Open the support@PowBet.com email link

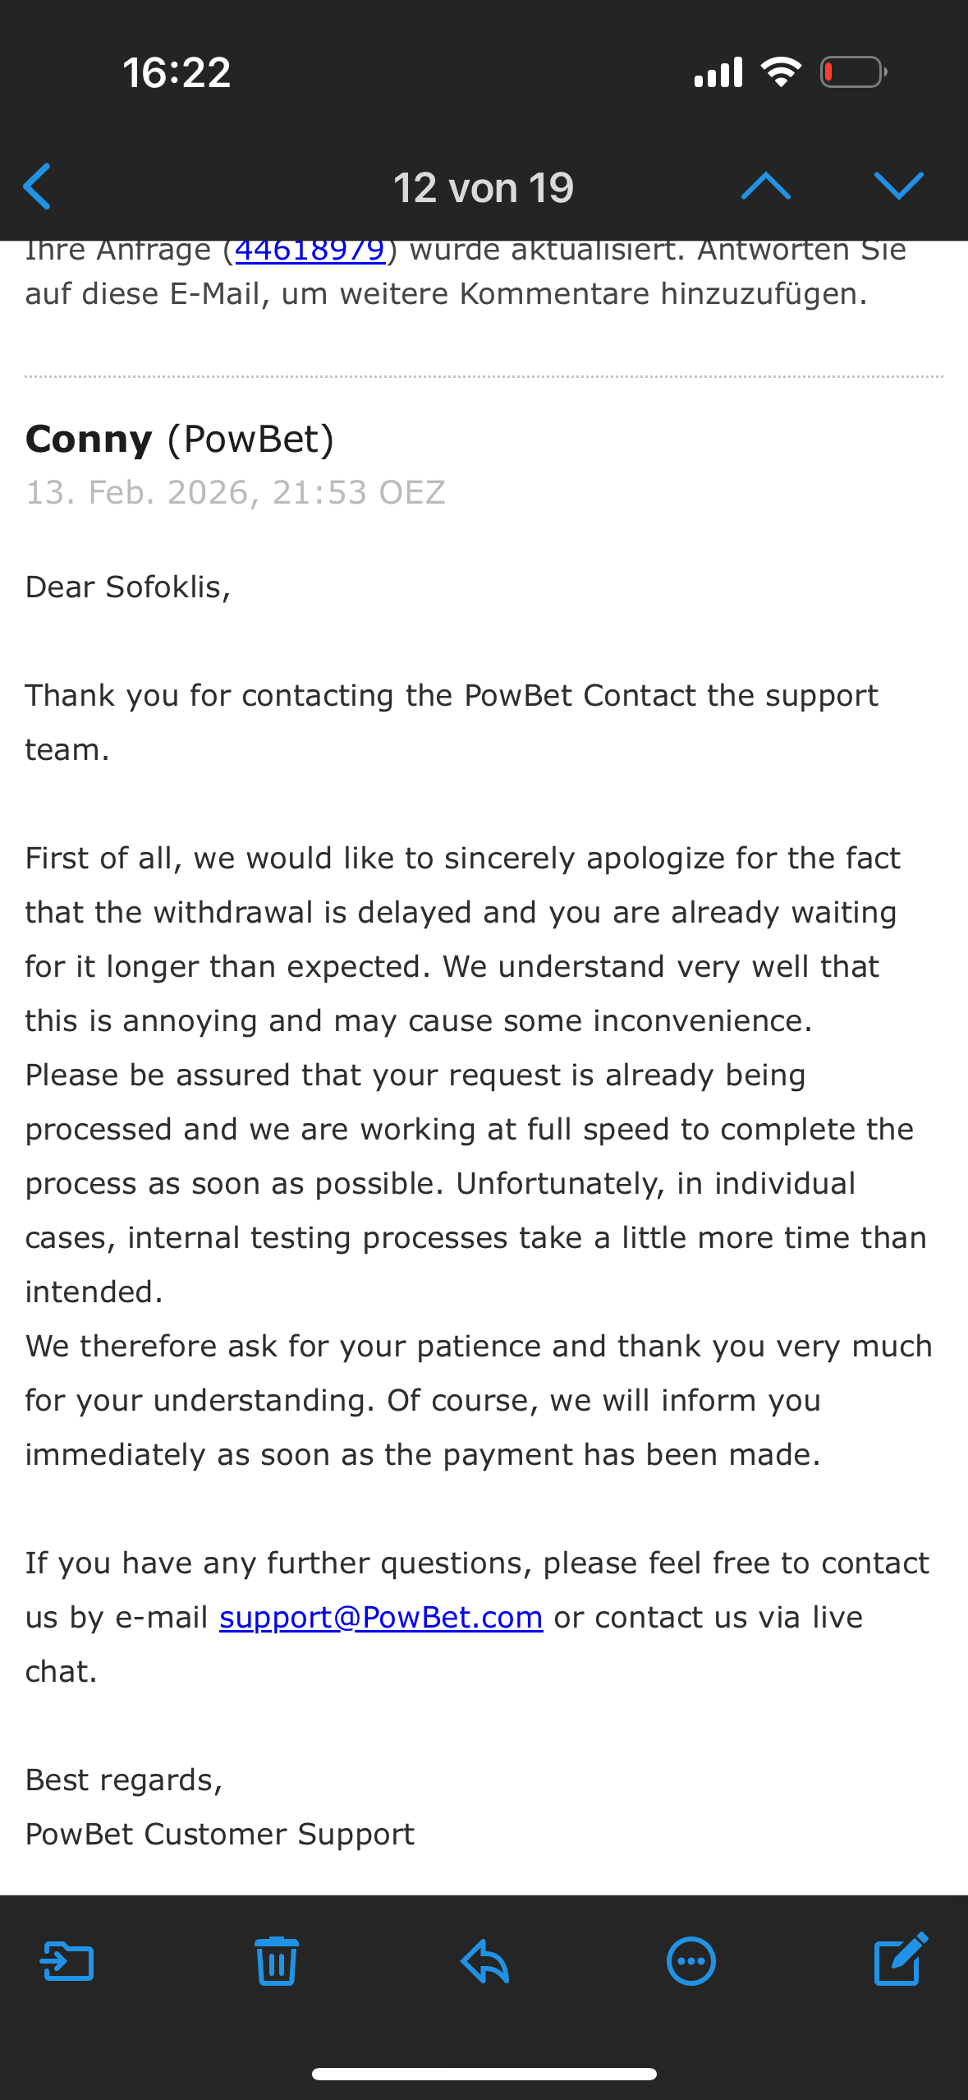tap(381, 1617)
